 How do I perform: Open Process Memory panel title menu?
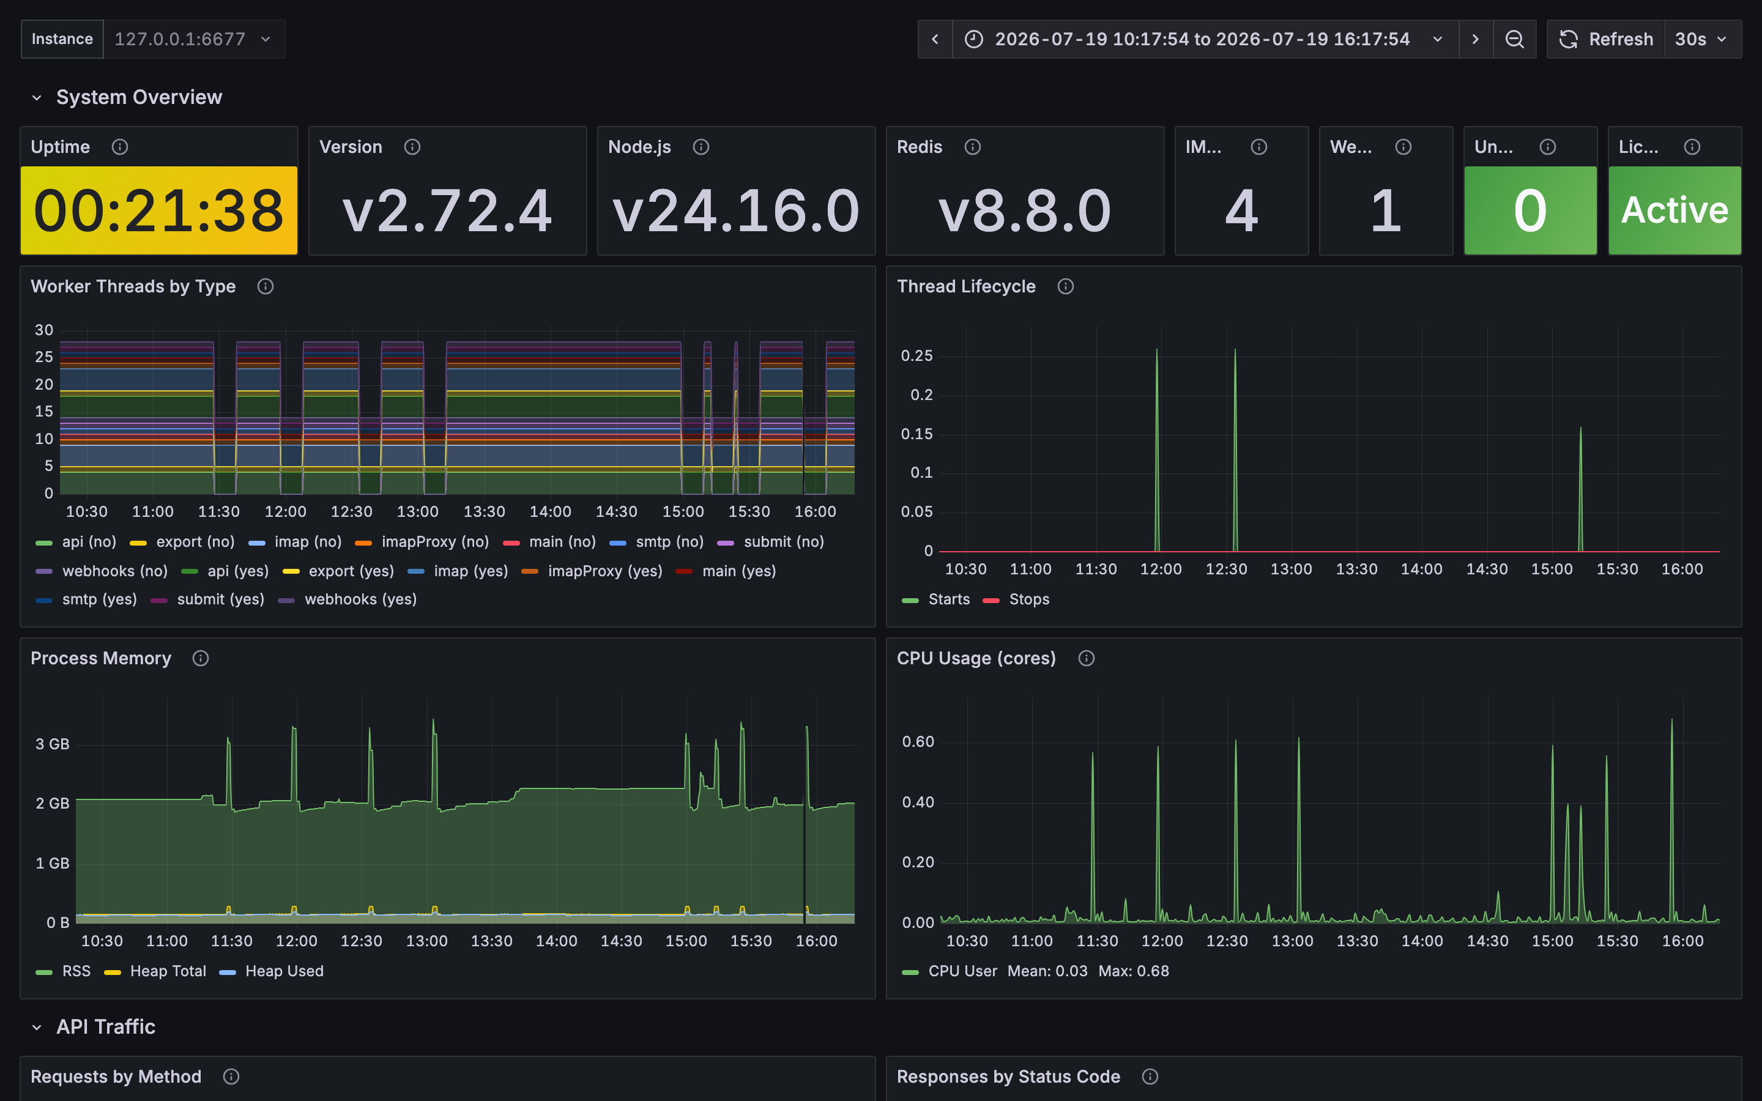pyautogui.click(x=101, y=658)
